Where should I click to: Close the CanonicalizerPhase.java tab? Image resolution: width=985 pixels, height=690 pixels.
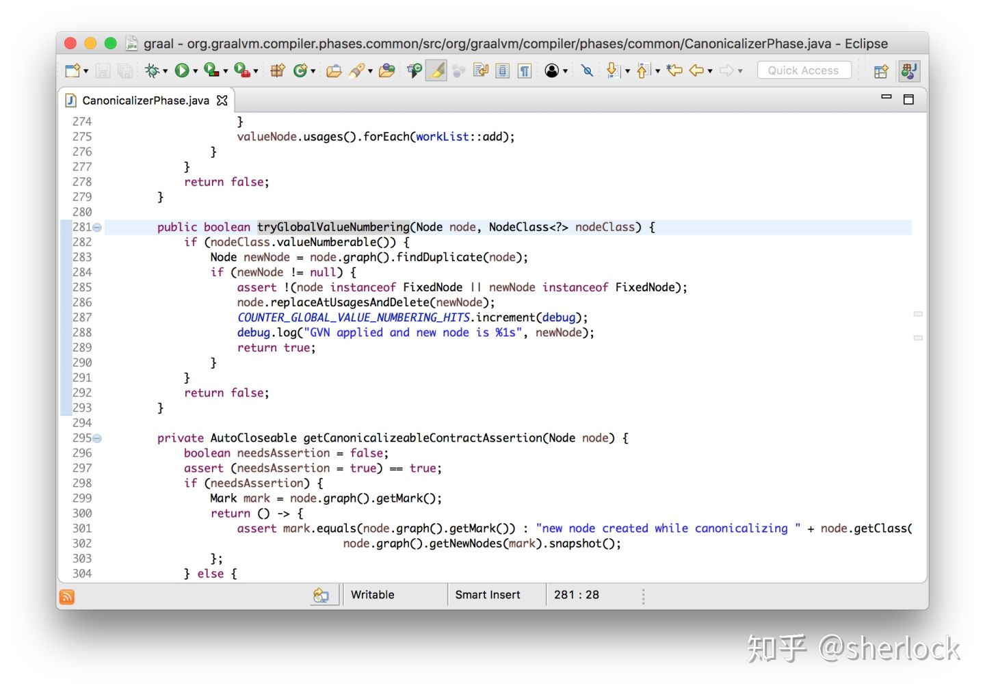point(222,101)
